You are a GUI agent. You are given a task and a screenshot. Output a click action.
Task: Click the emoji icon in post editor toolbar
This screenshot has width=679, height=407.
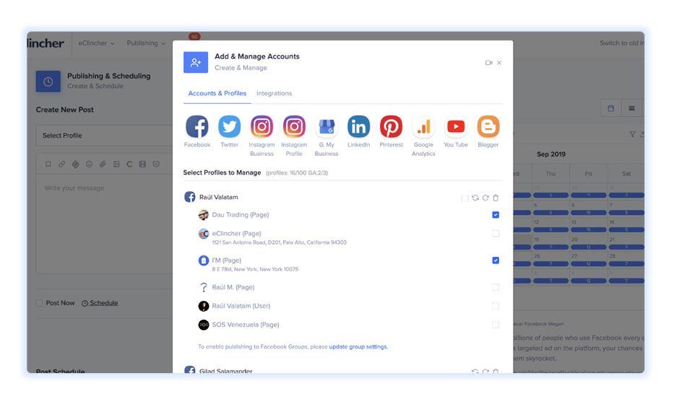89,164
